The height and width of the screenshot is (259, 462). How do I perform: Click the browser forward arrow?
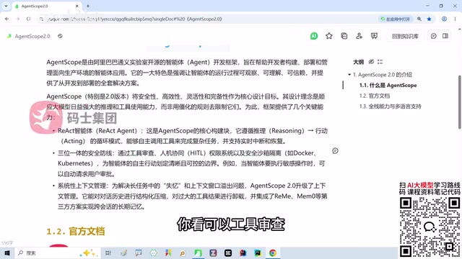pos(17,19)
